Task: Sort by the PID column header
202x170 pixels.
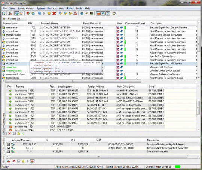Action: tap(33, 23)
